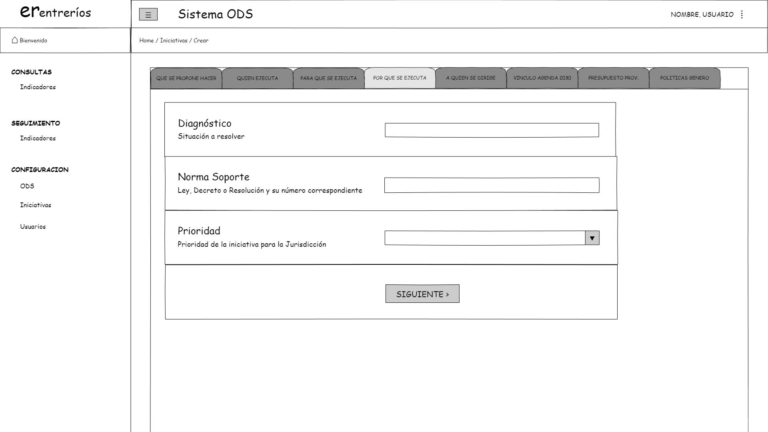Go to A QUIEN SE DIRIGE tab
The height and width of the screenshot is (432, 768).
tap(470, 78)
